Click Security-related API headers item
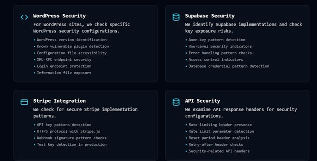This screenshot has height=161, width=317. 219,151
